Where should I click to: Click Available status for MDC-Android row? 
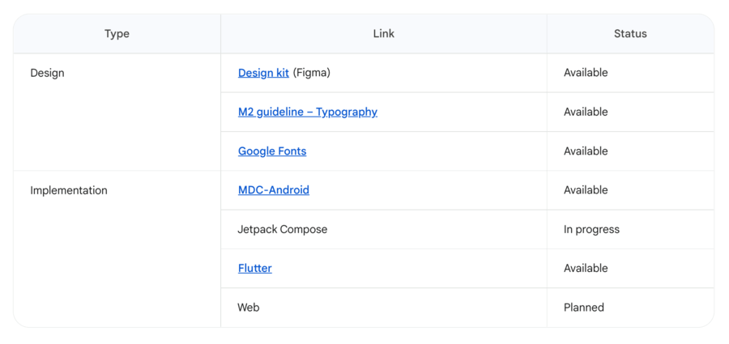tap(585, 190)
